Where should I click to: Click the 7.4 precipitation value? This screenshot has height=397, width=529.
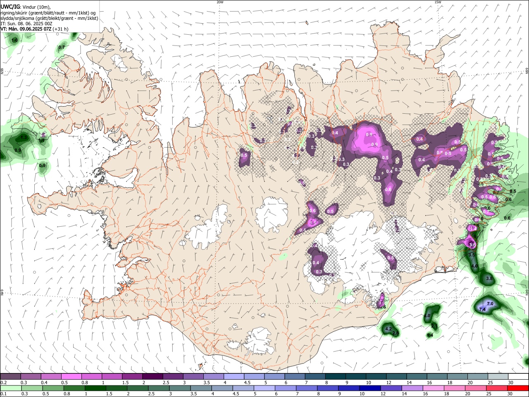(x=482, y=309)
